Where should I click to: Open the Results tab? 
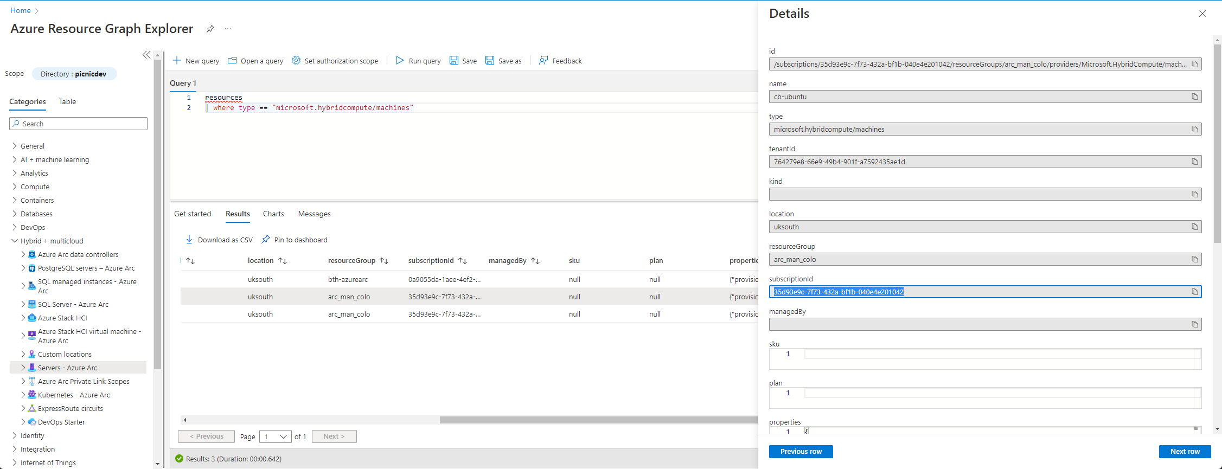(238, 214)
